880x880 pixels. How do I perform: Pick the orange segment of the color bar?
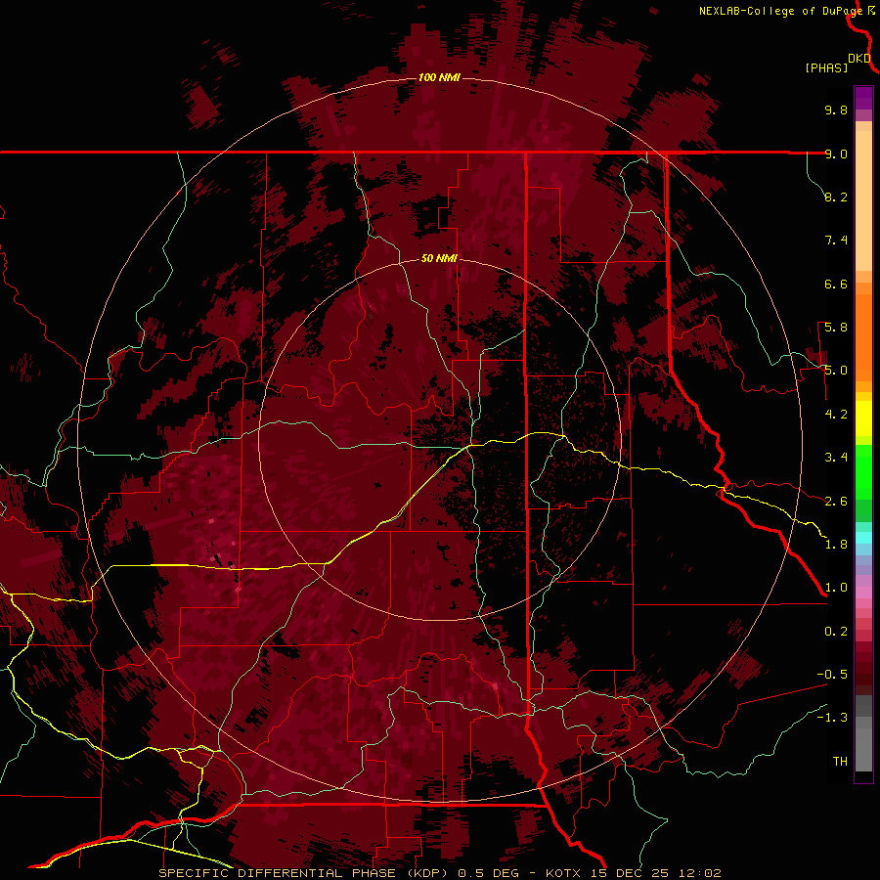click(x=863, y=336)
